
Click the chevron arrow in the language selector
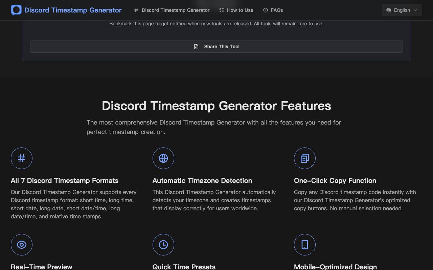[415, 10]
